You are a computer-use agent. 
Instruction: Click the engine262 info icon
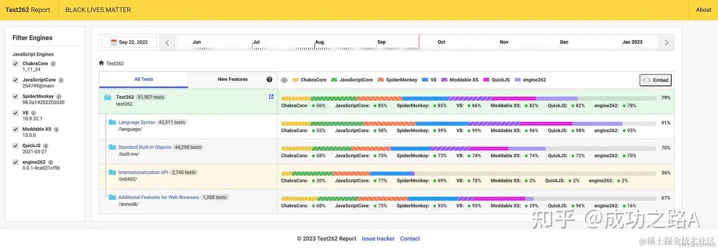point(50,162)
